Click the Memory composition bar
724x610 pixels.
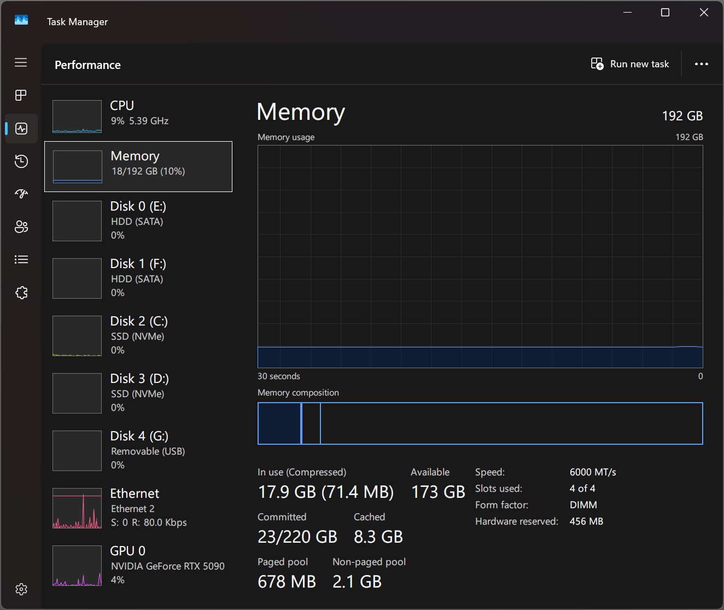tap(480, 423)
